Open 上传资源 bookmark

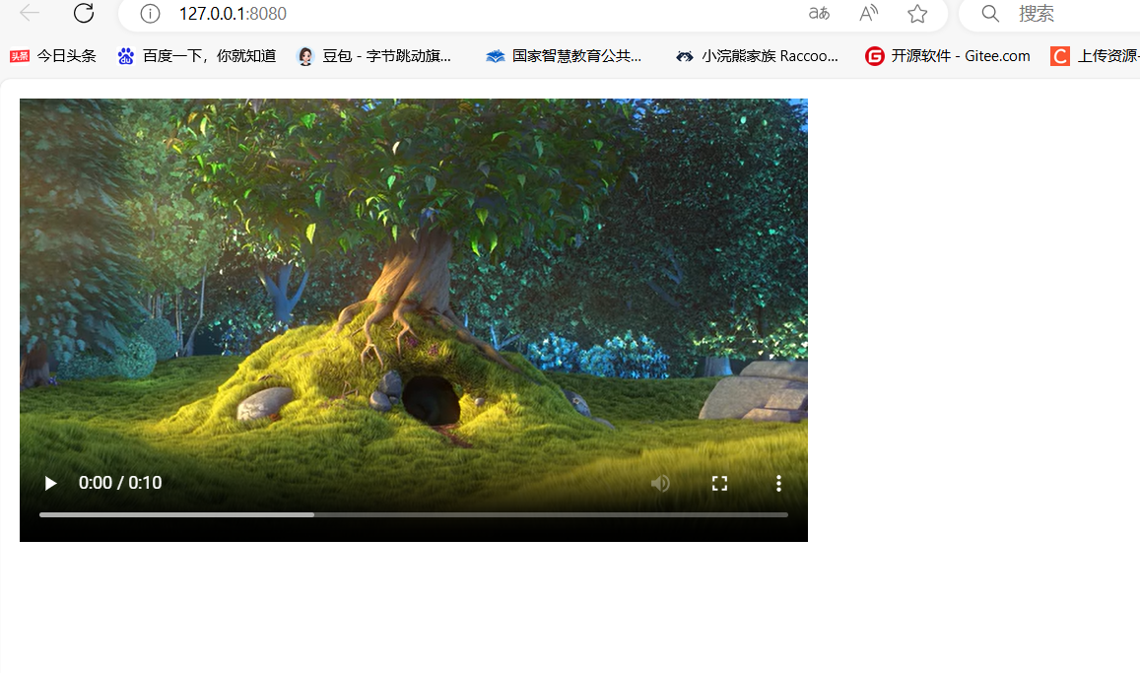pyautogui.click(x=1095, y=56)
